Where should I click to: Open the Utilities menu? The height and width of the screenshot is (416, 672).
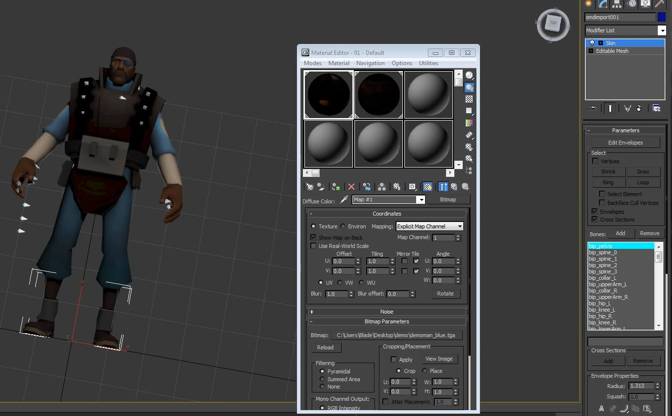point(428,63)
